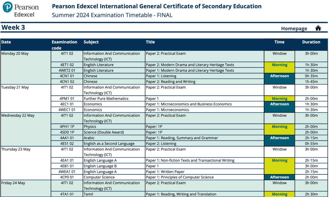This screenshot has height=197, width=329.
Task: Click the Further Pure Mathematics subject cell
Action: [106, 99]
